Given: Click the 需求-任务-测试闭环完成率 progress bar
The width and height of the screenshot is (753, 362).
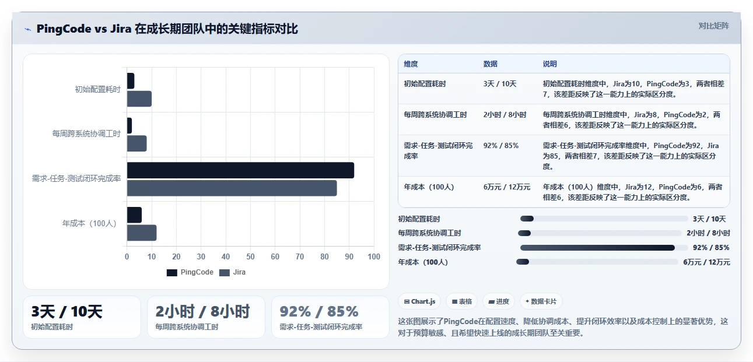Looking at the screenshot, I should click(x=604, y=248).
